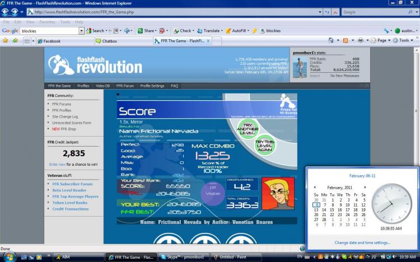Switch to the Chatbox tab
420x262 pixels.
123,41
